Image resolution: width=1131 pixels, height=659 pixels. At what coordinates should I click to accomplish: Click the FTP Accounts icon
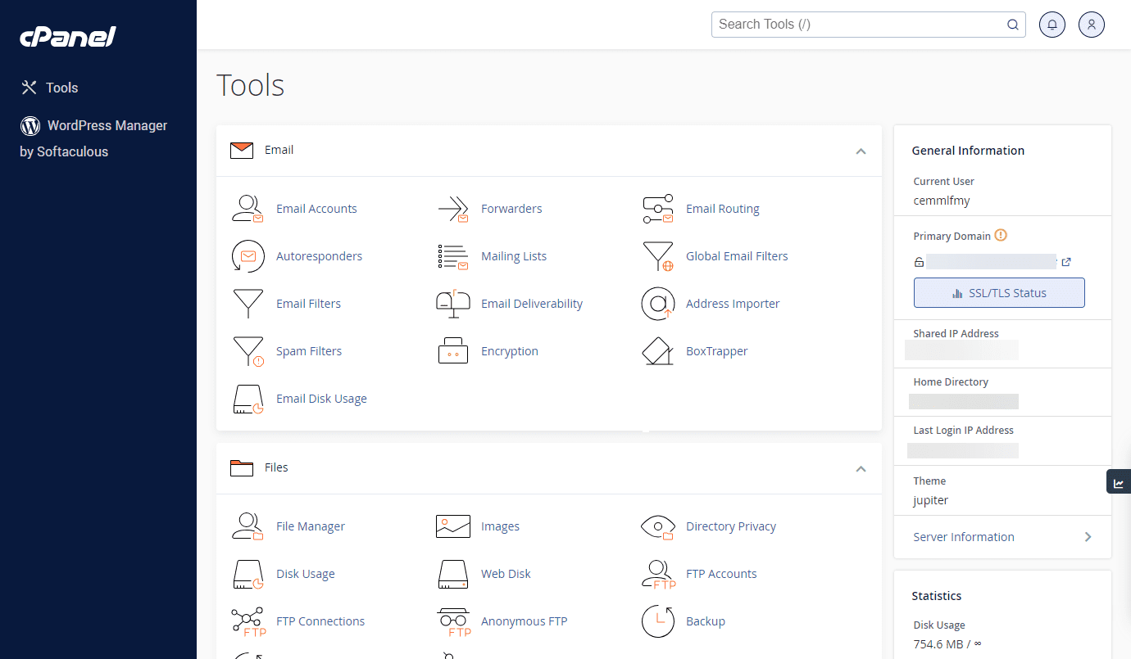(658, 574)
